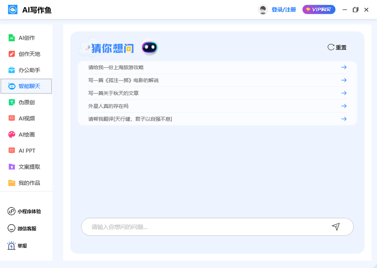Viewport: 377px width, 268px height.
Task: Click arrow beside 上海旅游攻略 suggestion
Action: 344,67
